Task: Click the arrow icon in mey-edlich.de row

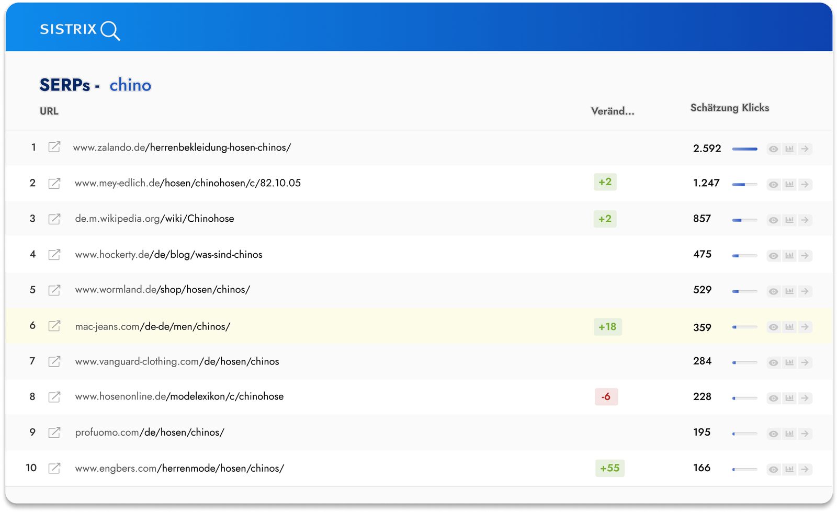Action: click(x=805, y=185)
